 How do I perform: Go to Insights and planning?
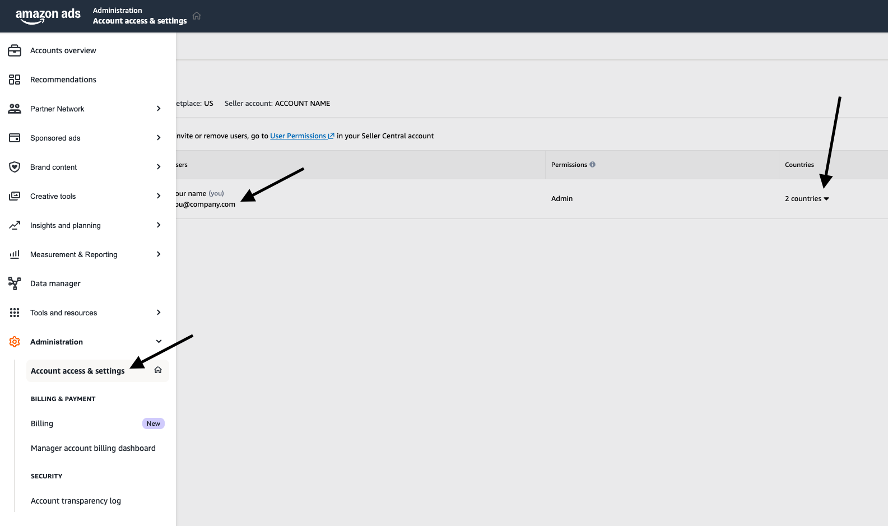[66, 225]
